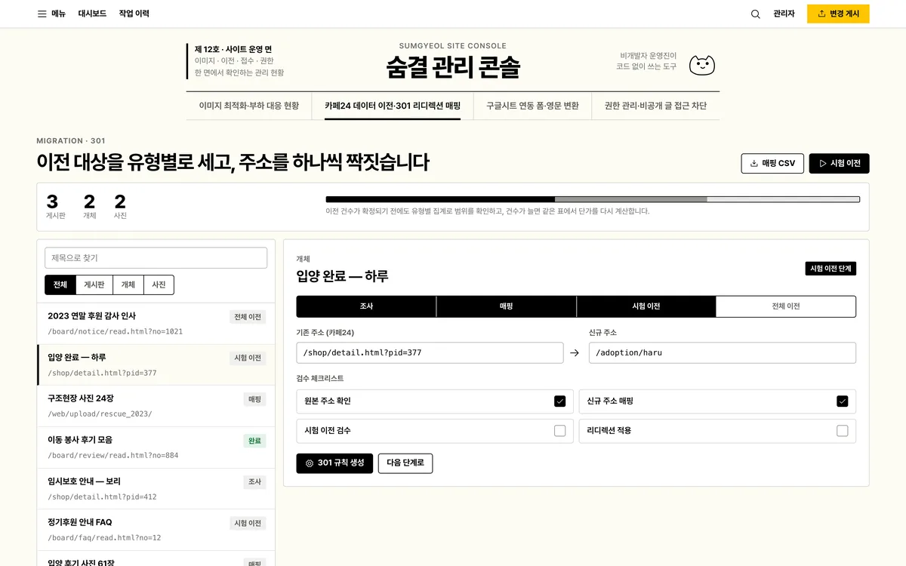The image size is (906, 566).
Task: Click the 시험 이전 단계 black badge
Action: [x=830, y=269]
